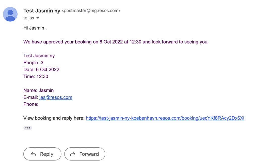Image resolution: width=258 pixels, height=166 pixels.
Task: Click the curved arrow icon inside Reply
Action: point(34,154)
